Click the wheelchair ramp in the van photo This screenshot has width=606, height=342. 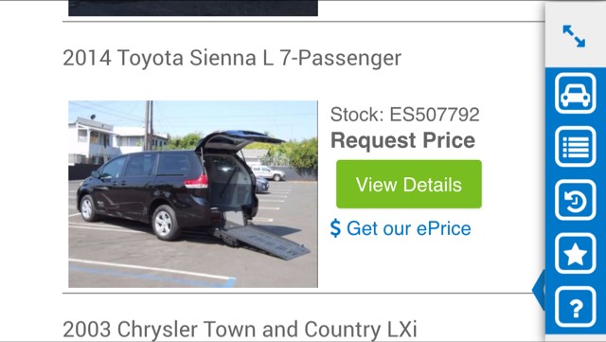265,241
